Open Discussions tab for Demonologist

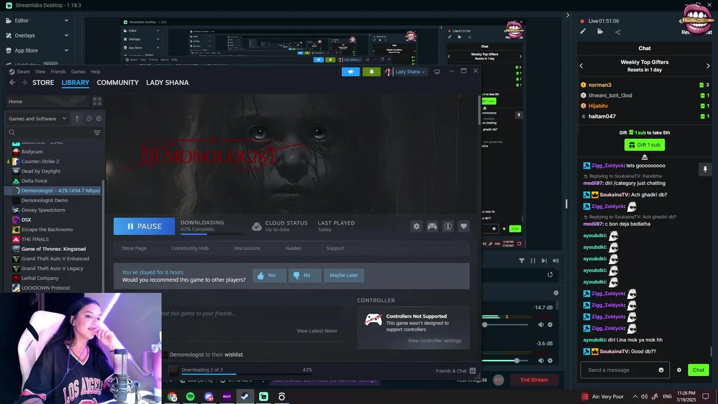tap(247, 248)
